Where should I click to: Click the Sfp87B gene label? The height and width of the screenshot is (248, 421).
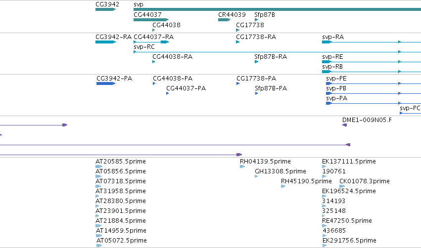pos(265,15)
